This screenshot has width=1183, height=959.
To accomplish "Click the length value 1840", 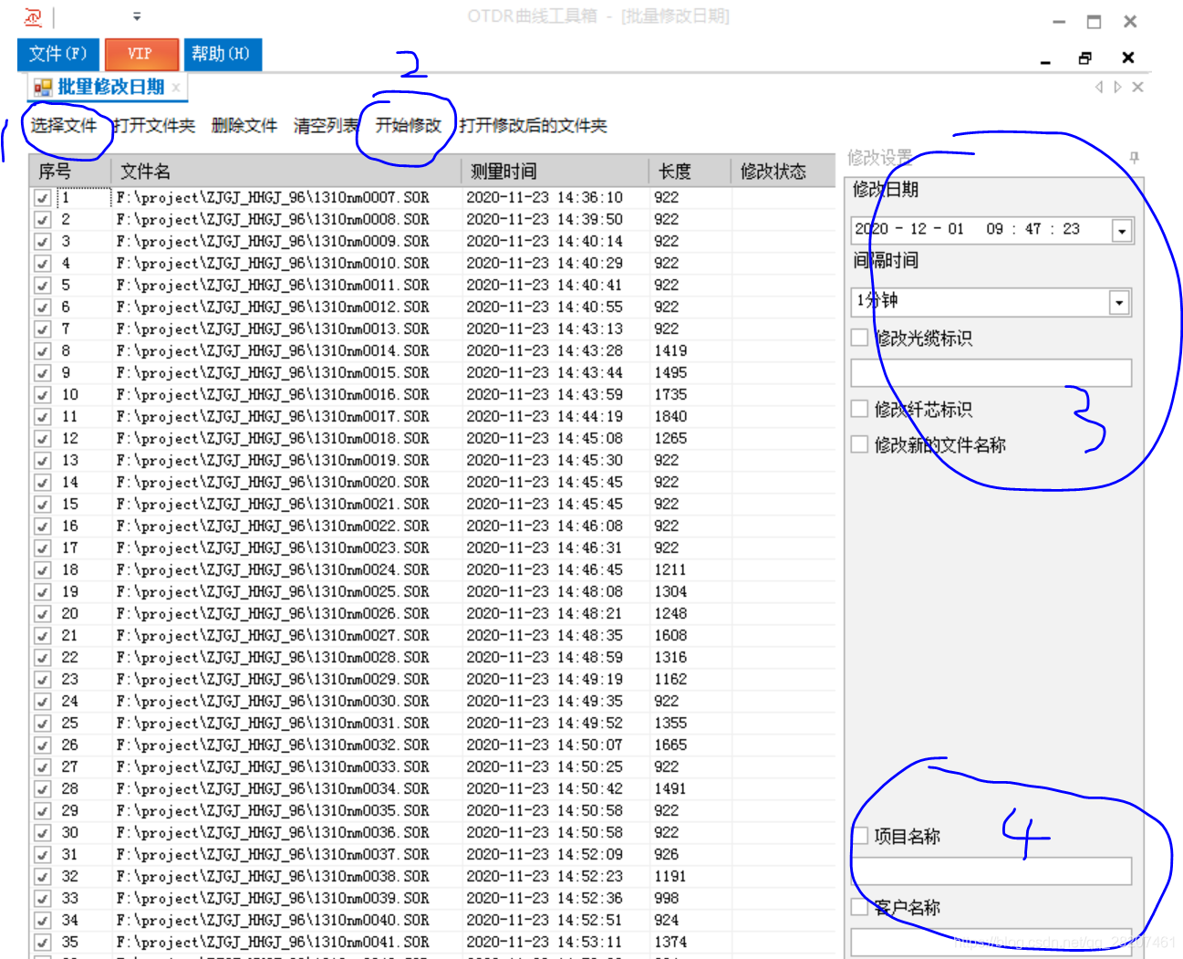I will pos(670,416).
